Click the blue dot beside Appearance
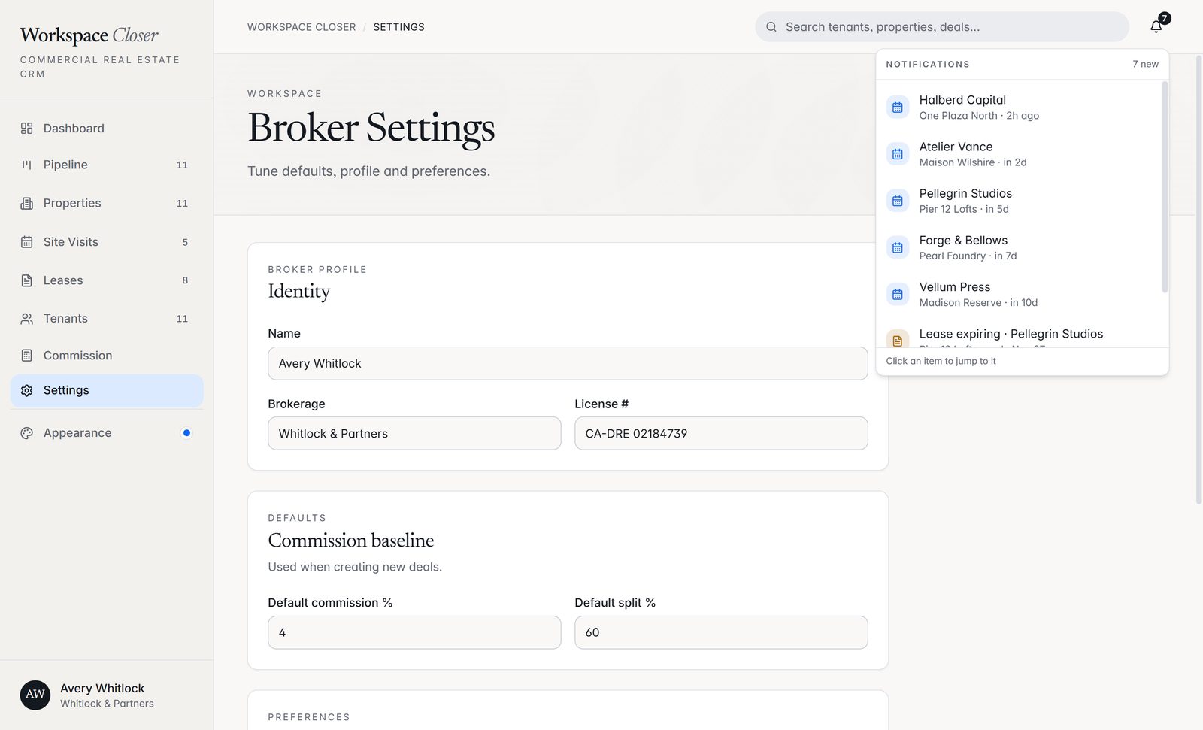This screenshot has width=1203, height=730. point(186,433)
